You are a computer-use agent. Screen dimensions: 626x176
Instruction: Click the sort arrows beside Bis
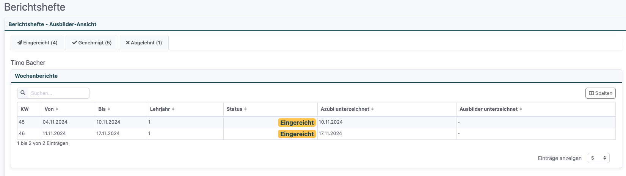(109, 109)
